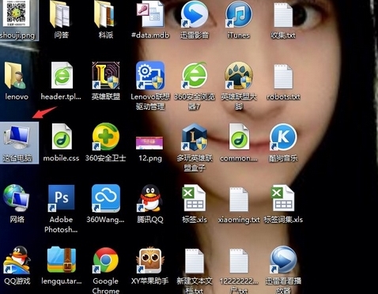The height and width of the screenshot is (294, 378).
Task: Click the lenovo user folder
Action: tap(16, 75)
